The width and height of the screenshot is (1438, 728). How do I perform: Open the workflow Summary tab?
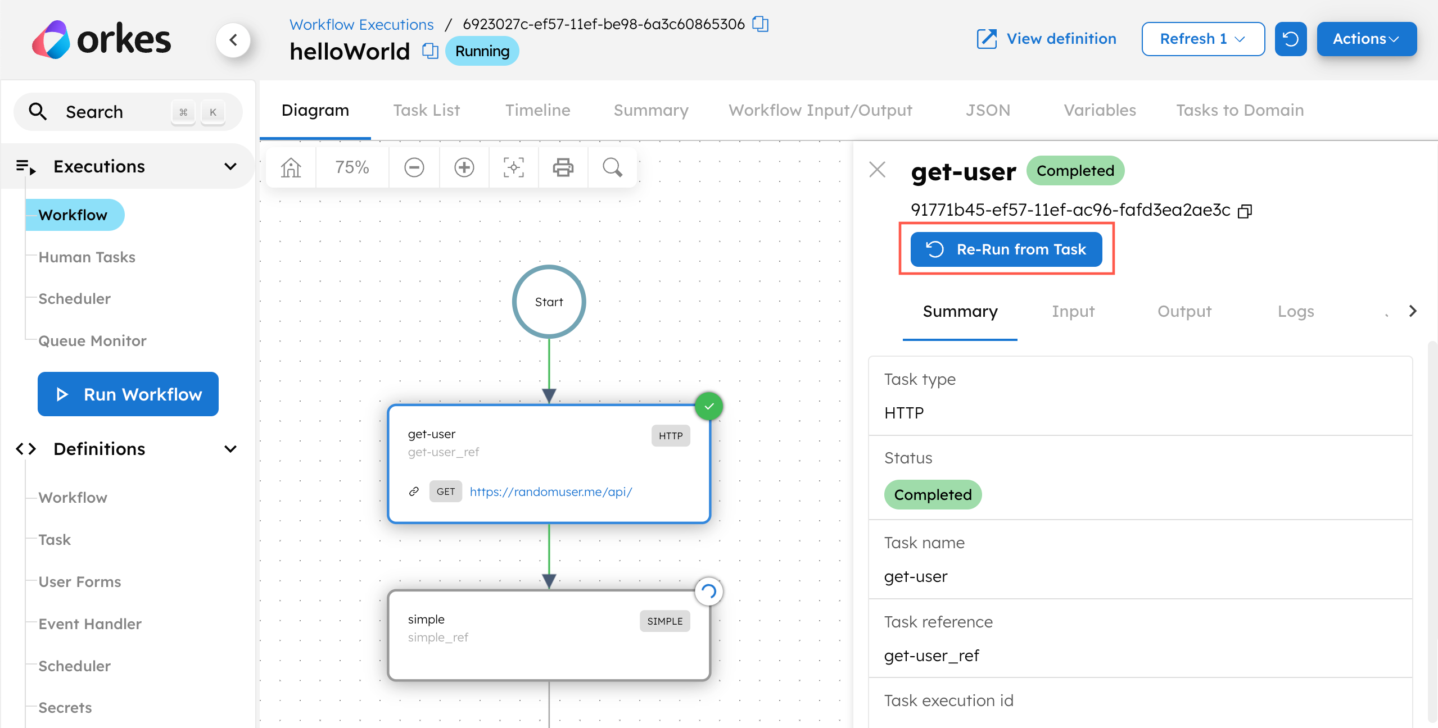point(651,110)
